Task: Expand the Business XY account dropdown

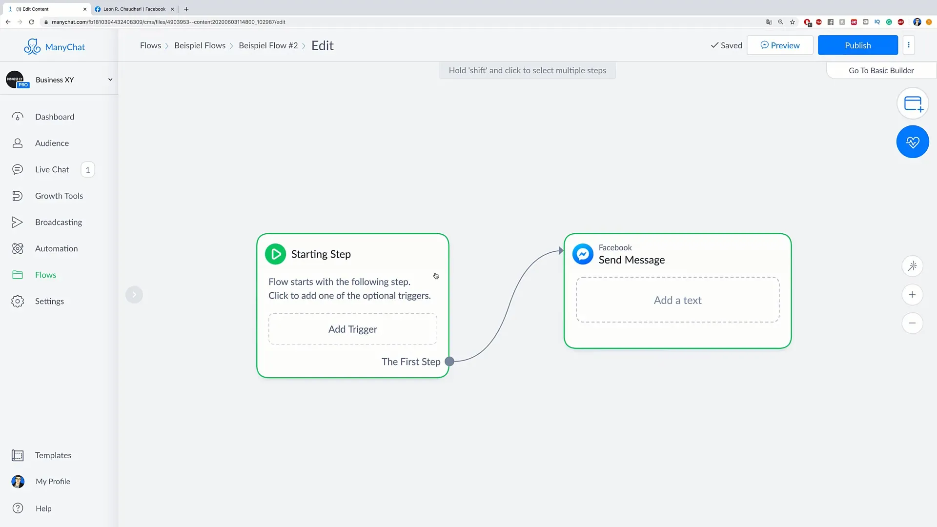Action: coord(109,79)
